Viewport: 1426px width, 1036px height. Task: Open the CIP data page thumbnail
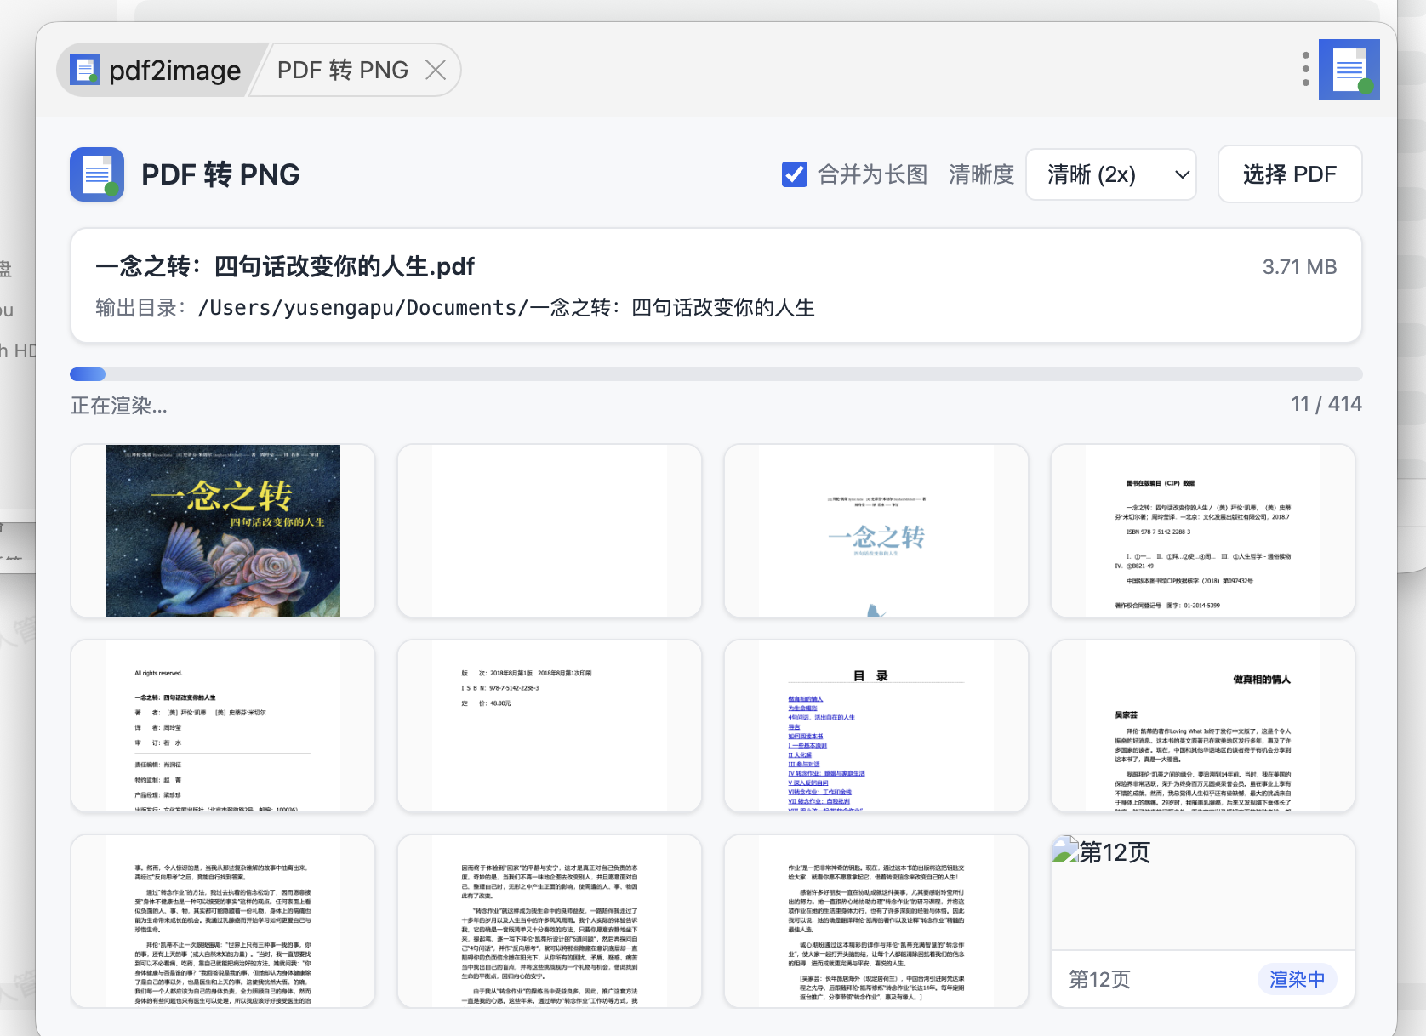(x=1203, y=531)
